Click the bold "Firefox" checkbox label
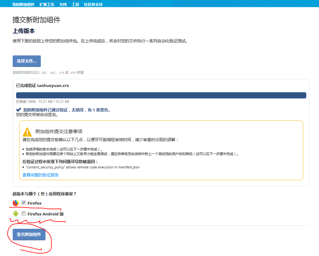Screen dimensions: 319x256 [x=34, y=203]
